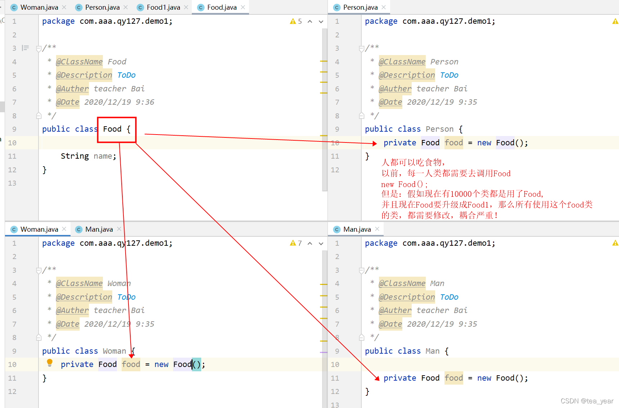Collapse Javadoc end at line 8 in bottom-right Man.java
Viewport: 619px width, 408px height.
coord(361,337)
